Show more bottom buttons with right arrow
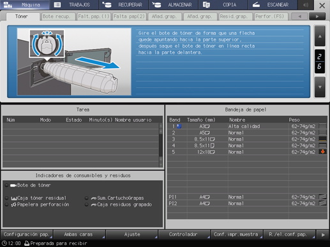Viewport: 330px width, 247px height. (323, 235)
